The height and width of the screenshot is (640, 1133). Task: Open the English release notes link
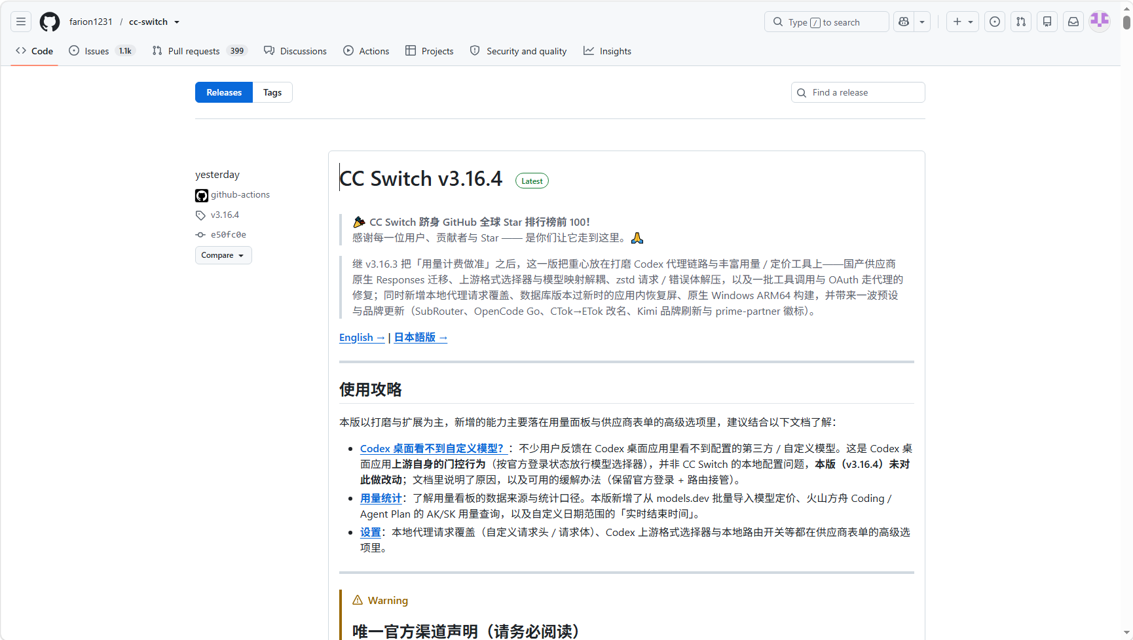(362, 338)
